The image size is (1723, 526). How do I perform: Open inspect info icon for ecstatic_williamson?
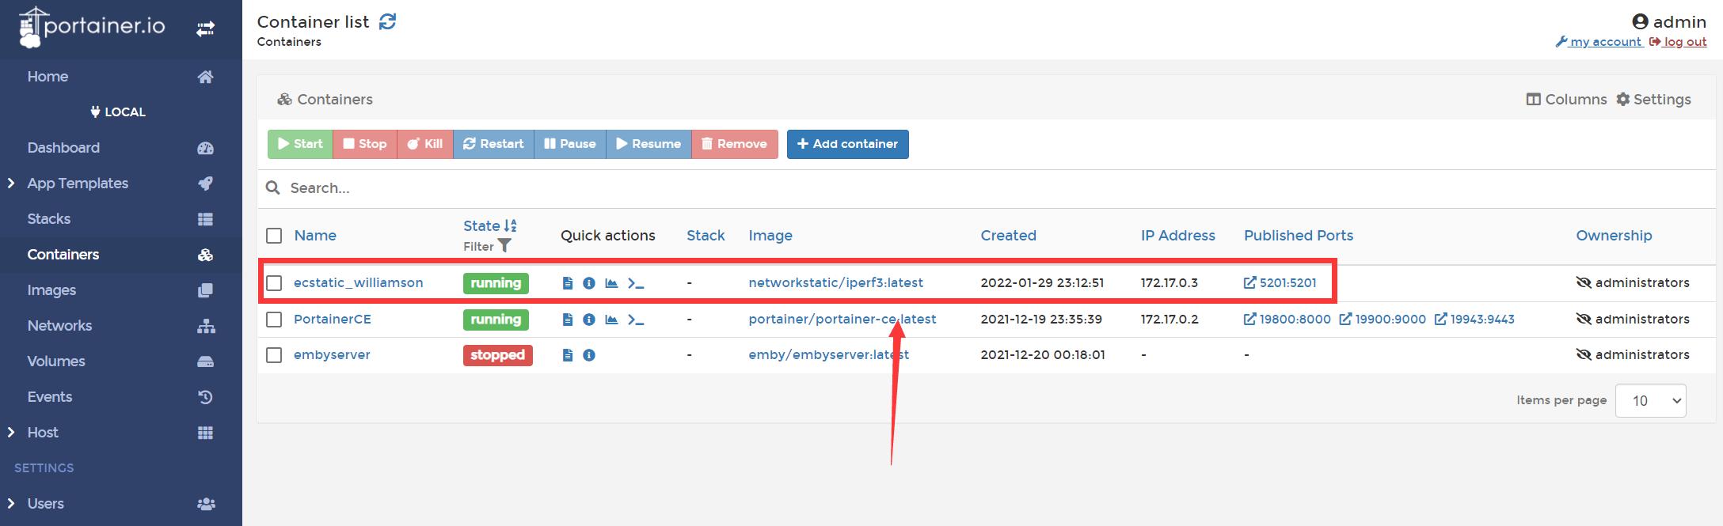coord(589,283)
